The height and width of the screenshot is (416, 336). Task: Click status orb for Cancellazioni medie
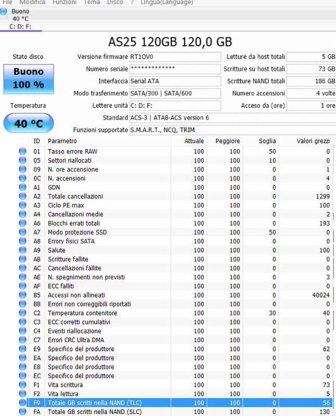point(22,214)
